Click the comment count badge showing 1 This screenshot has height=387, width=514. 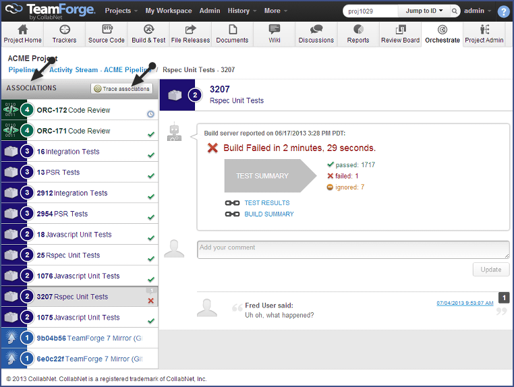[x=504, y=297]
